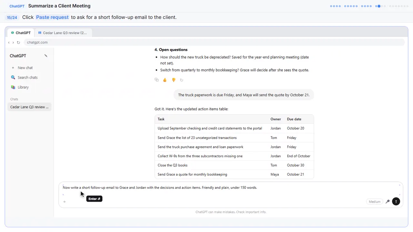The height and width of the screenshot is (232, 413).
Task: Click the ChatGPT sidebar title
Action: click(18, 56)
